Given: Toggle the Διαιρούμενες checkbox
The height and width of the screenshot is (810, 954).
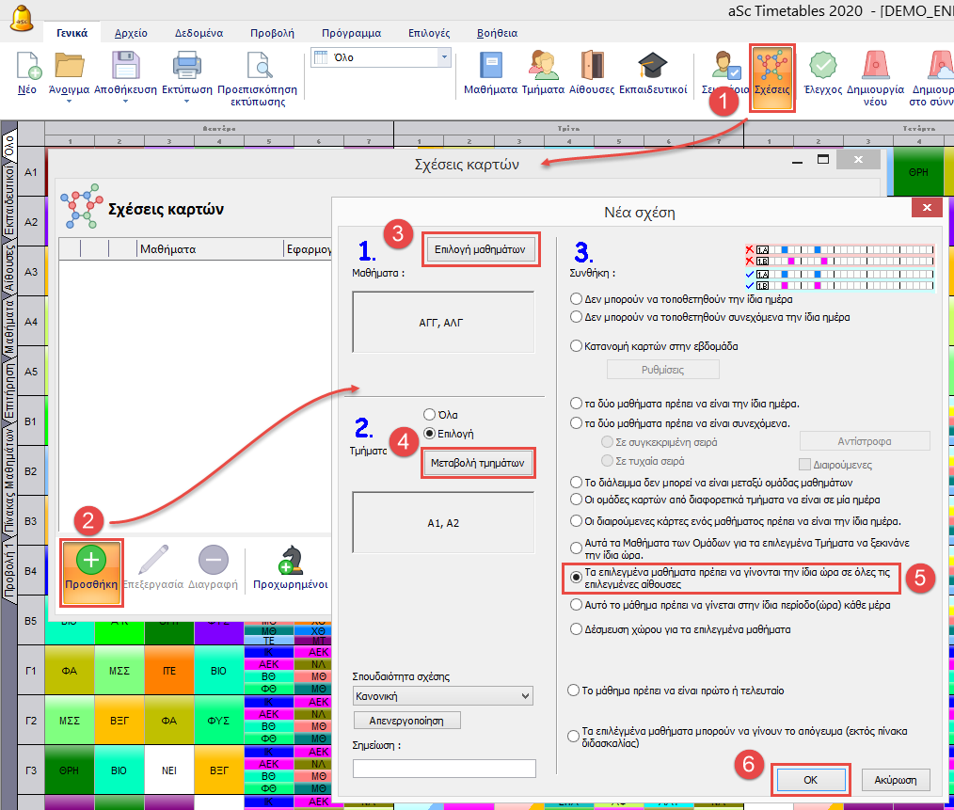Looking at the screenshot, I should coord(804,464).
